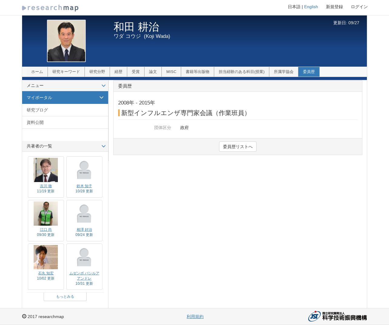Click the ログイン link
This screenshot has width=389, height=325.
(x=359, y=7)
